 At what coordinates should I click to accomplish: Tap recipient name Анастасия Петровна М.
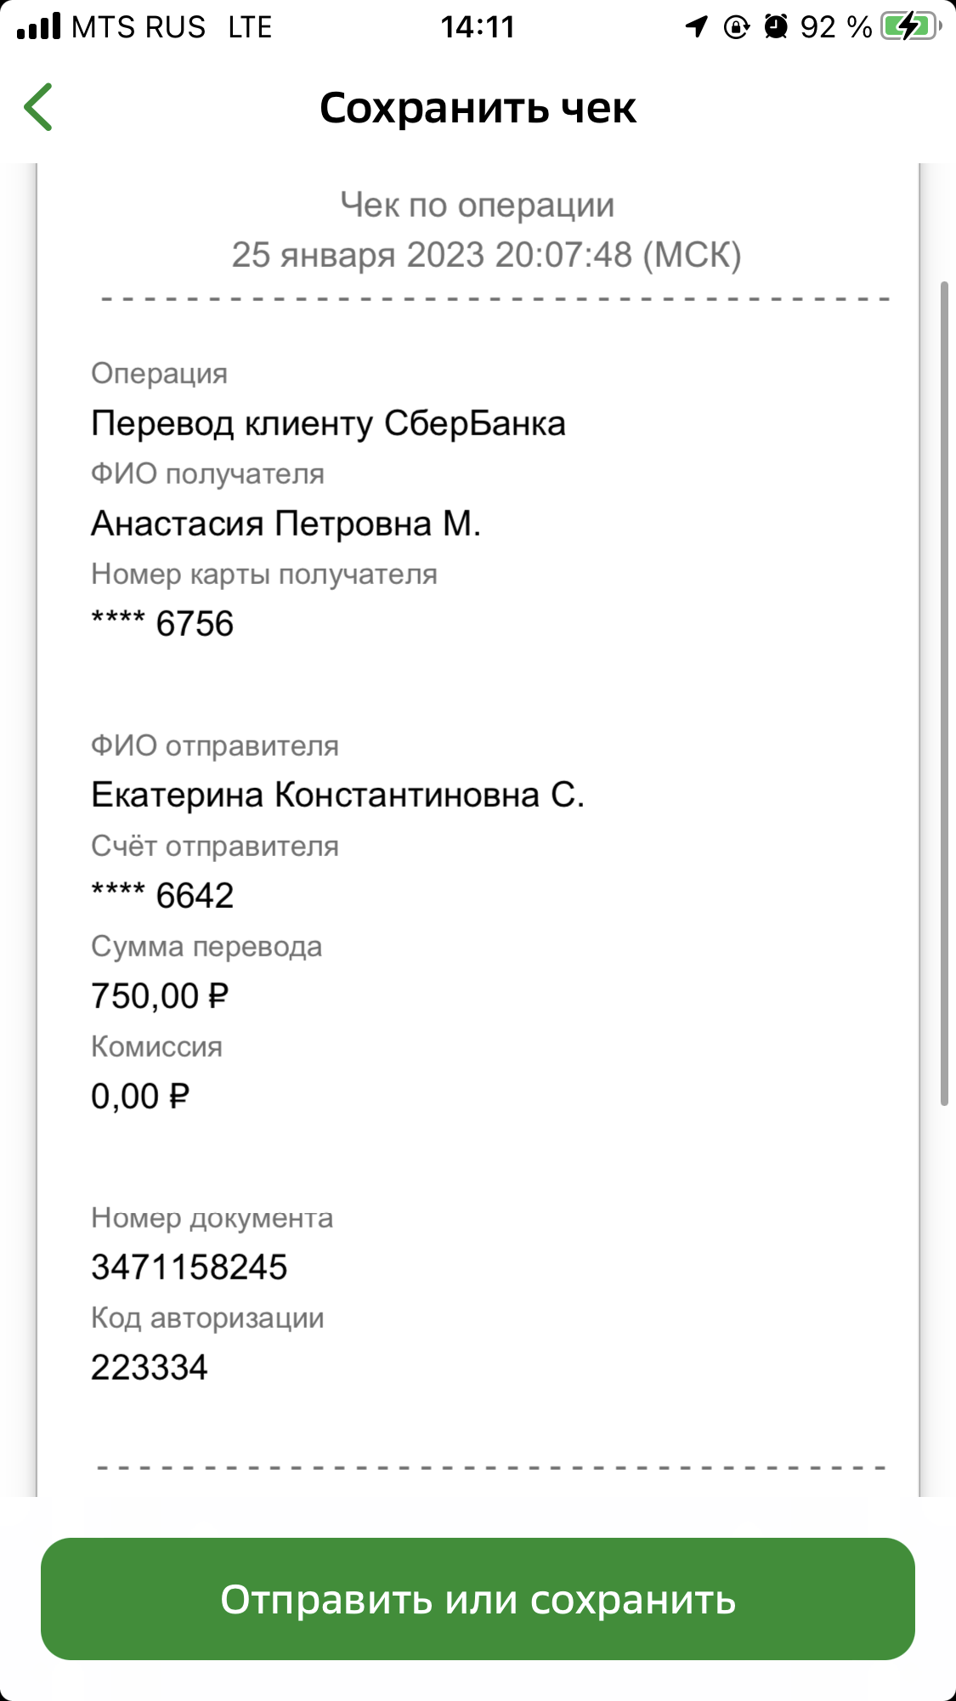tap(286, 524)
